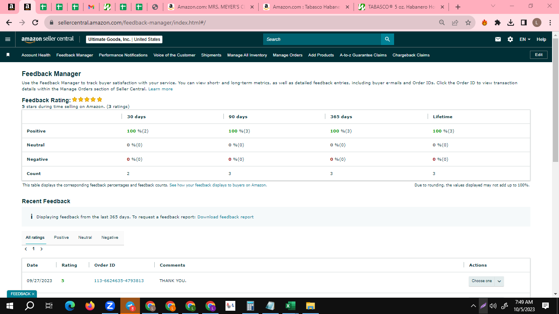Open the Extensions puzzle icon
The width and height of the screenshot is (559, 314).
498,23
